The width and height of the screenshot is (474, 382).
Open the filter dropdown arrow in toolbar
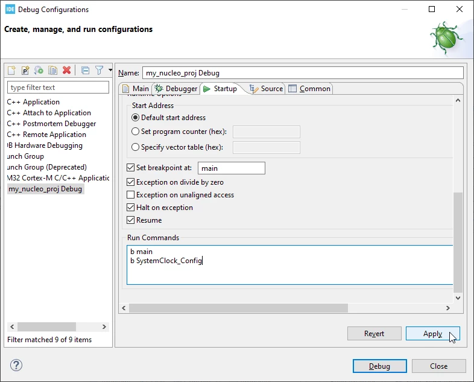tap(110, 70)
